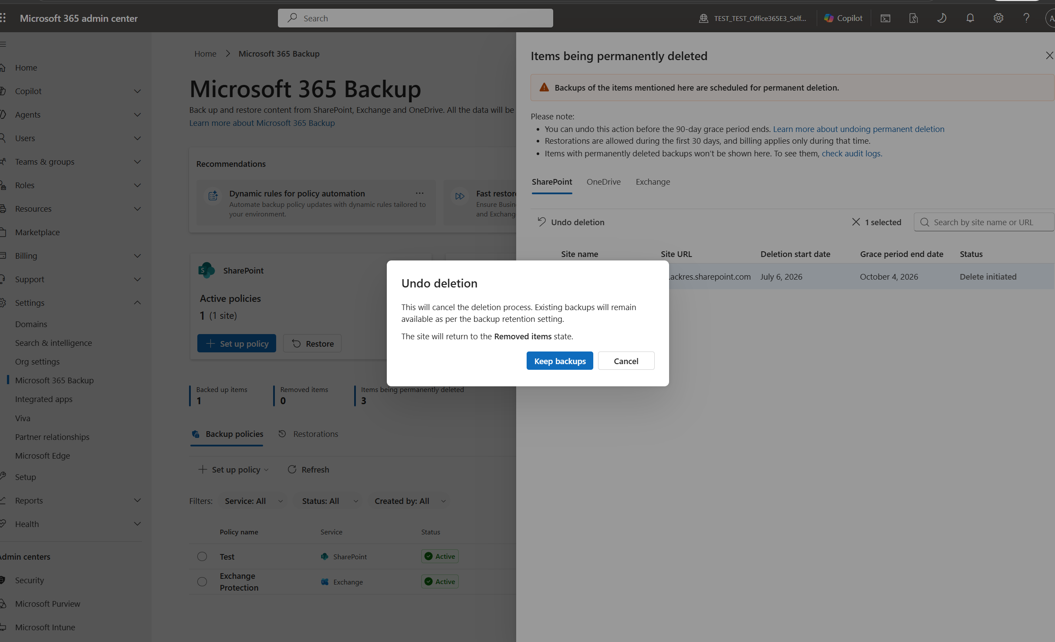Click the SharePoint logo on the card
Image resolution: width=1055 pixels, height=642 pixels.
click(206, 270)
